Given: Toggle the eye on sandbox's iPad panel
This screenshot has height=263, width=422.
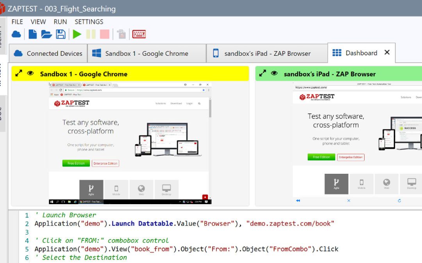Looking at the screenshot, I should click(274, 73).
